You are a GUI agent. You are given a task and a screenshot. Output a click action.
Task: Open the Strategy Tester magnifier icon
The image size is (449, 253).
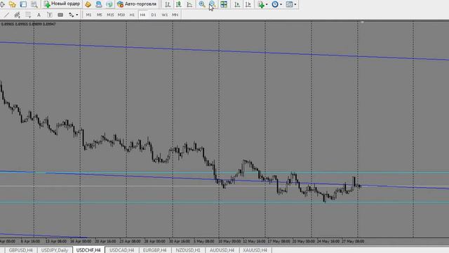click(x=34, y=4)
